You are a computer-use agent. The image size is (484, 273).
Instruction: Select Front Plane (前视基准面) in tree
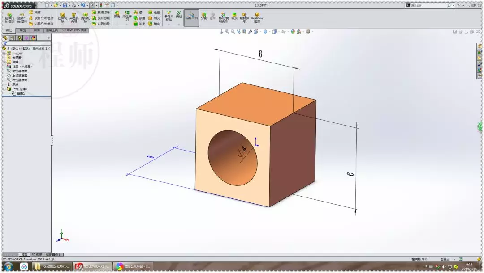point(17,71)
